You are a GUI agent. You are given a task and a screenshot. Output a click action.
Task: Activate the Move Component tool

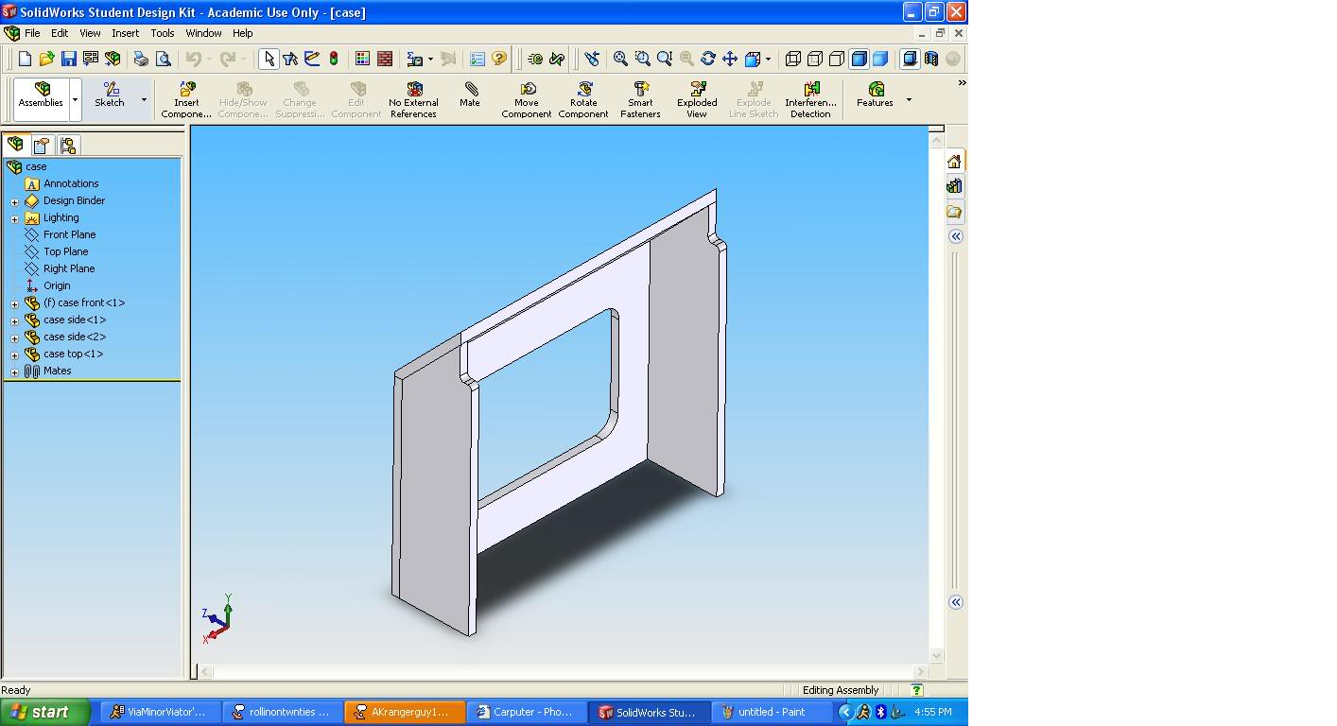coord(527,98)
